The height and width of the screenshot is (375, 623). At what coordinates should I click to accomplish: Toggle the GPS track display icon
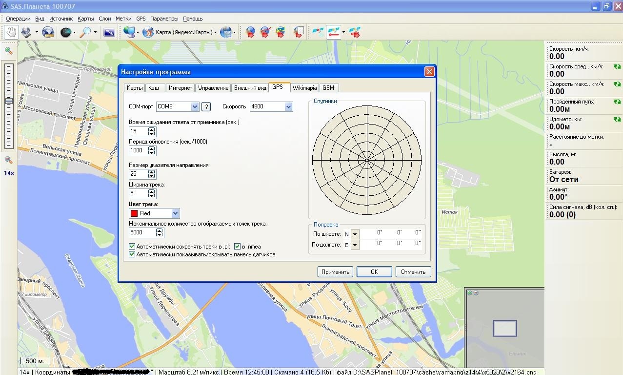333,32
